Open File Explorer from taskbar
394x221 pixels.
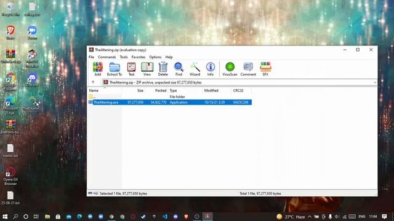pos(47,217)
